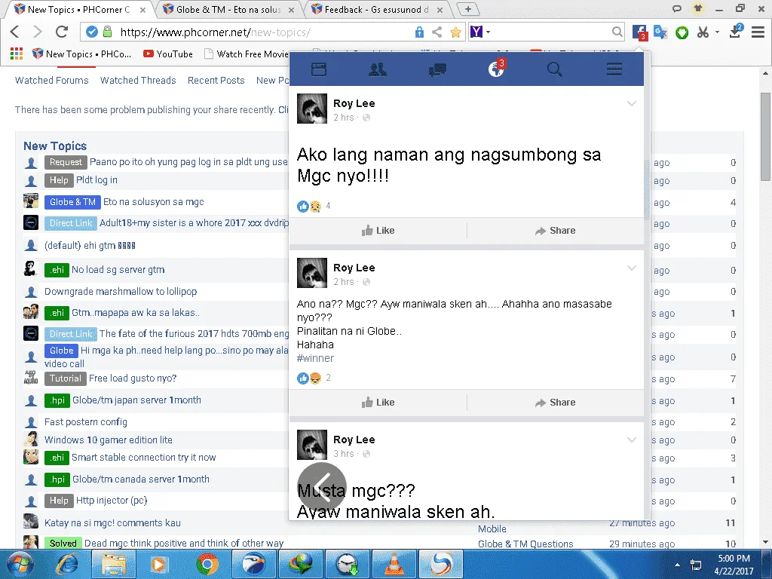Click the bookmark star in address bar

point(455,32)
